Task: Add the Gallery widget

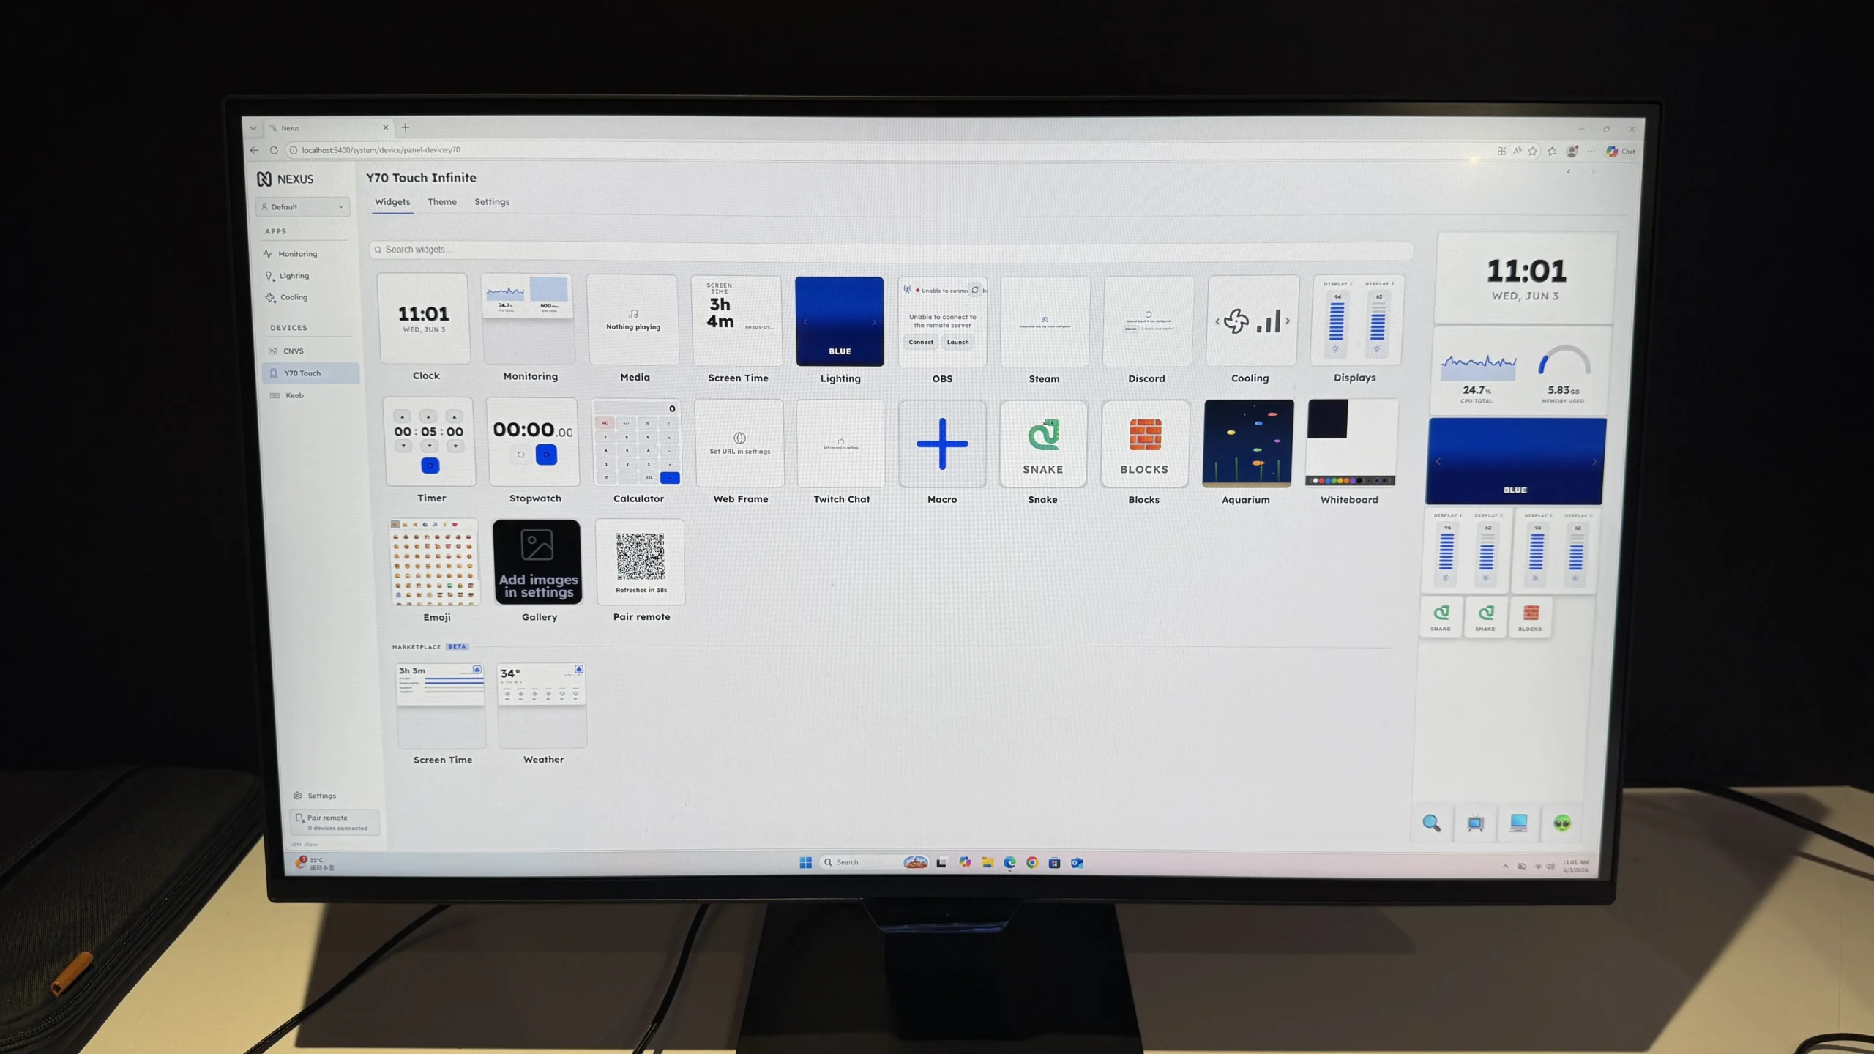Action: (x=537, y=562)
